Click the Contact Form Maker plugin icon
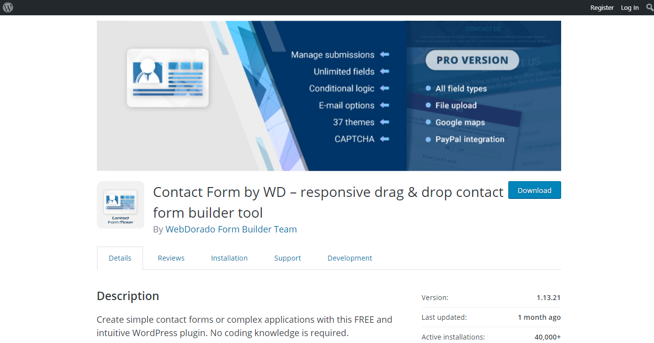 click(121, 205)
